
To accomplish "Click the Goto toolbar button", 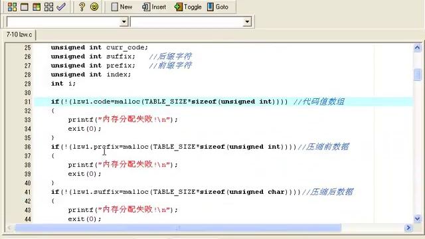I will click(218, 7).
